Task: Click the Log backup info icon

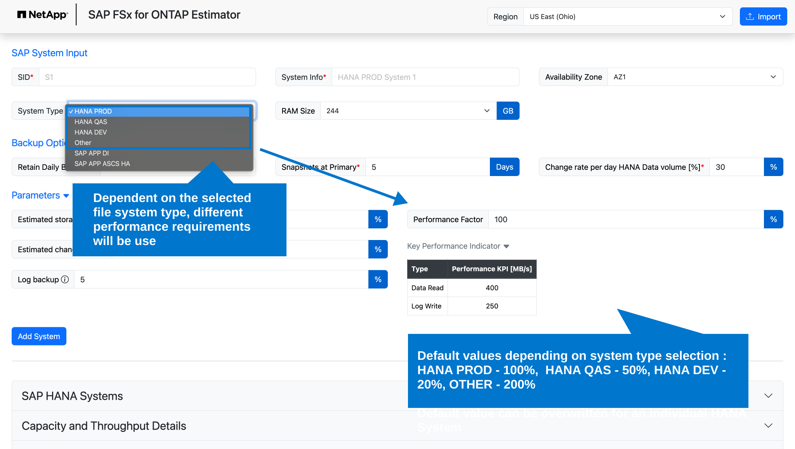Action: (x=65, y=280)
